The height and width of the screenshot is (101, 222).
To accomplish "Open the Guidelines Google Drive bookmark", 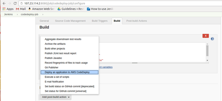I will point(71,9).
